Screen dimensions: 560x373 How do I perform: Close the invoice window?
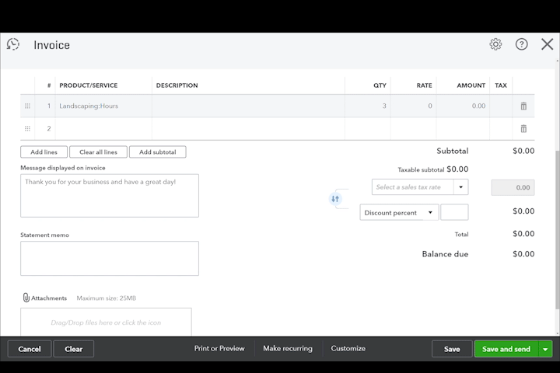(547, 44)
